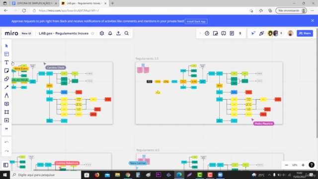Click the miro.com address bar
The image size is (318, 179).
pos(140,10)
